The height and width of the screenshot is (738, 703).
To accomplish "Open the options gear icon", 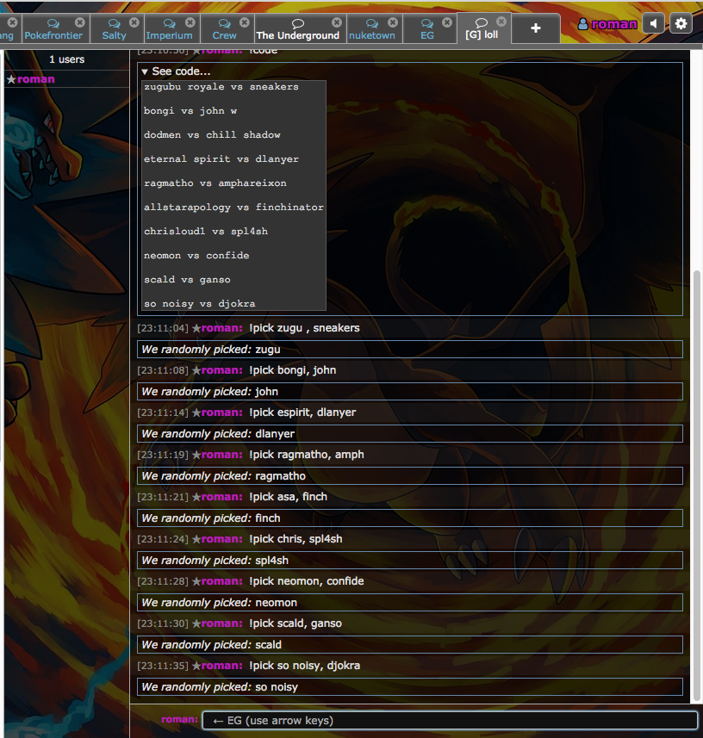I will tap(681, 23).
